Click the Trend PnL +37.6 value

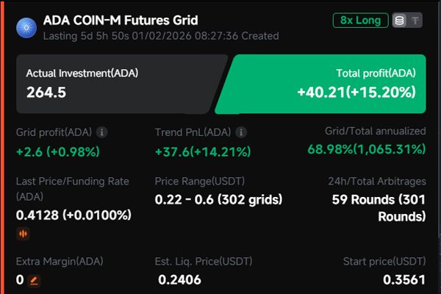click(203, 152)
